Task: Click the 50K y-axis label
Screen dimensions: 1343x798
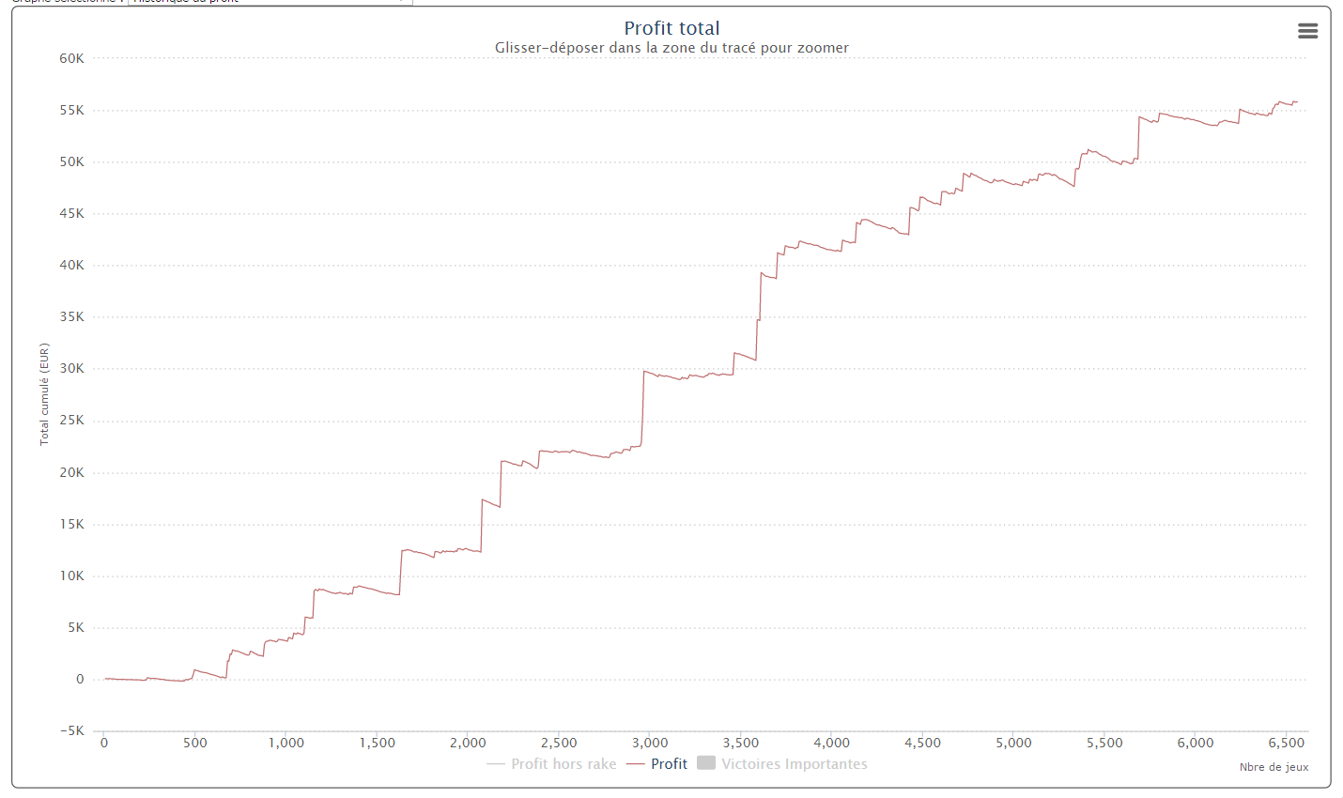Action: (x=71, y=161)
